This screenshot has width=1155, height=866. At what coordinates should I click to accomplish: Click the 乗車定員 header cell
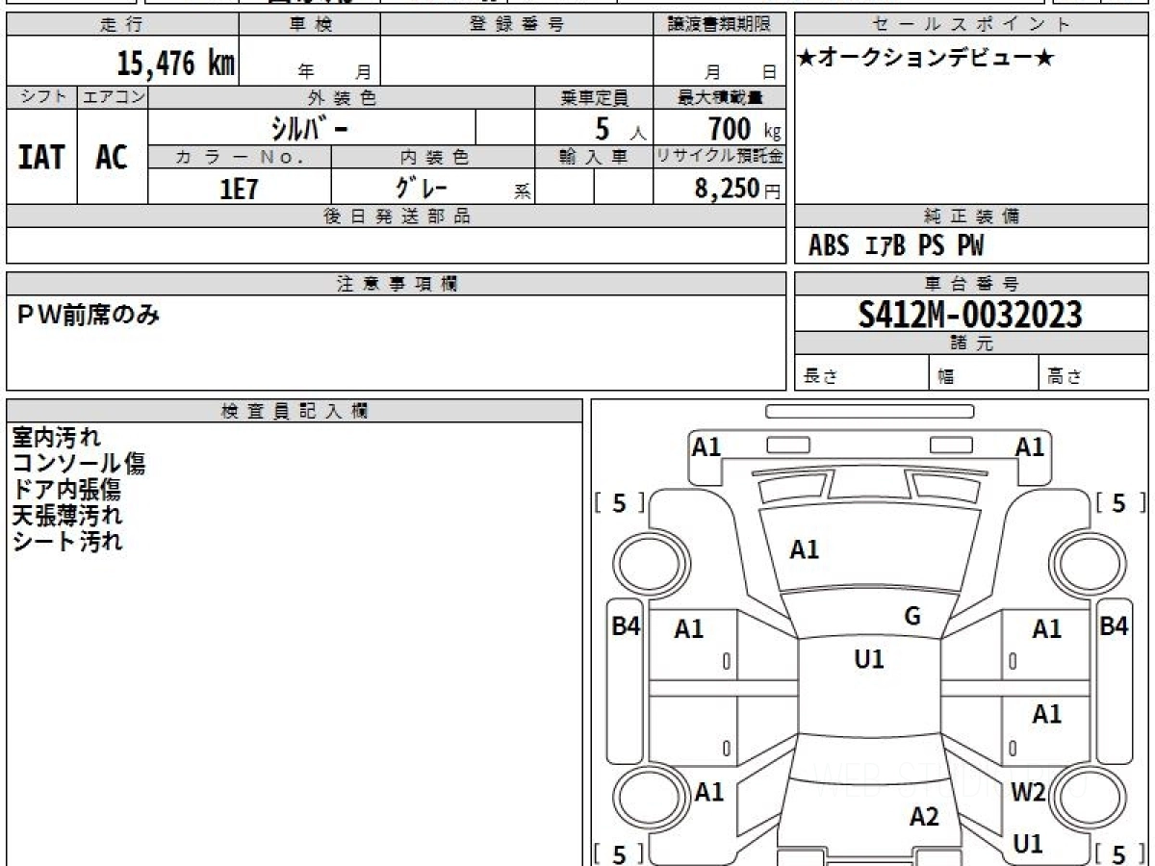pyautogui.click(x=594, y=97)
